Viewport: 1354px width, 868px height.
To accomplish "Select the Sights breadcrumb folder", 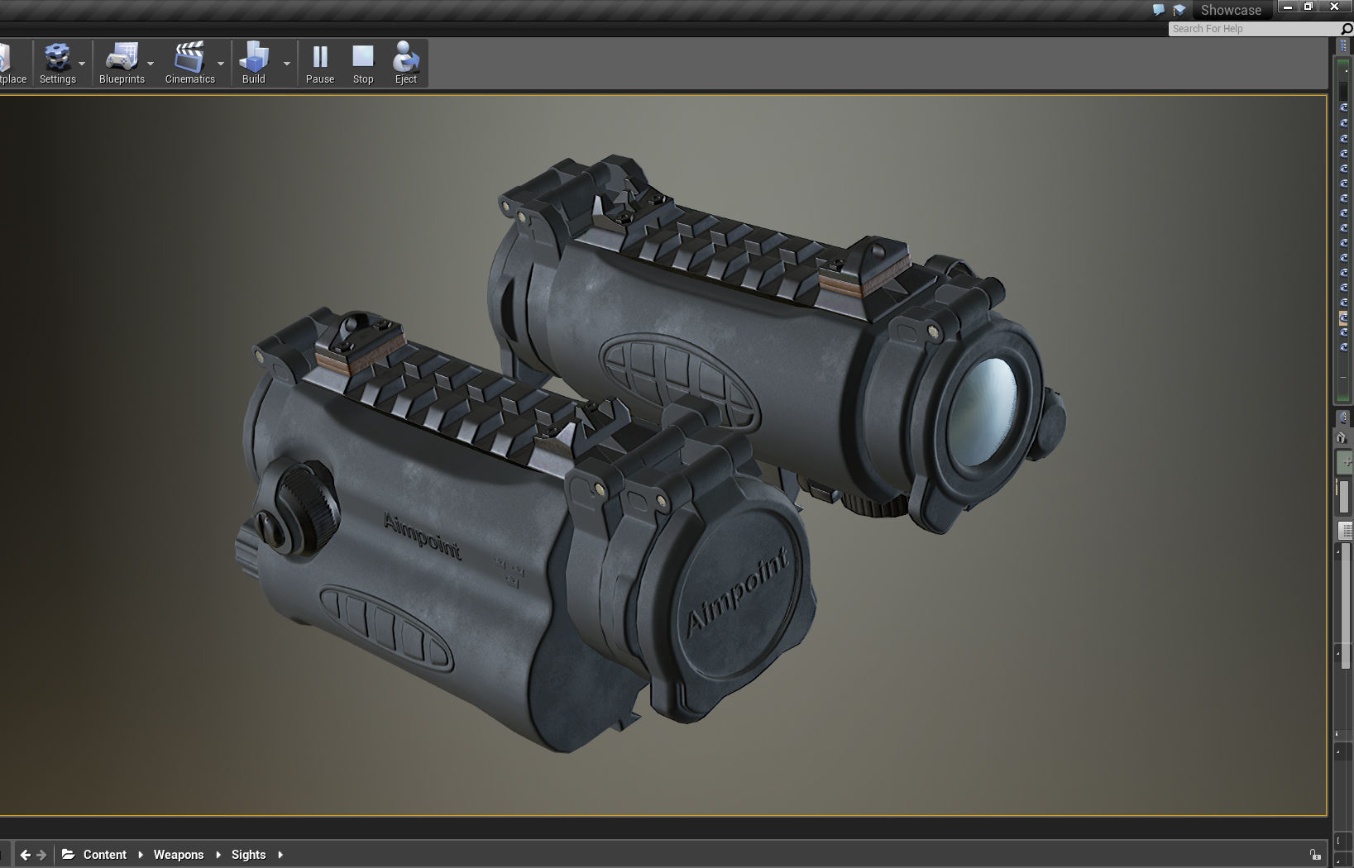I will click(x=249, y=855).
